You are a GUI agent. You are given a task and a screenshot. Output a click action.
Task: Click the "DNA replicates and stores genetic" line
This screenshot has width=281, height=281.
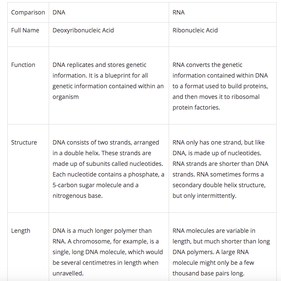[100, 65]
